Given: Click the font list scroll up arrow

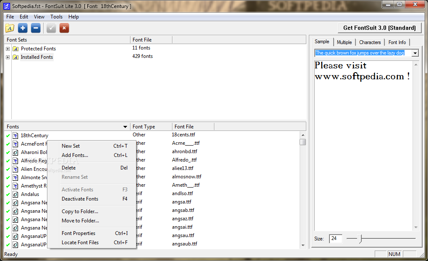Looking at the screenshot, I should (x=303, y=135).
